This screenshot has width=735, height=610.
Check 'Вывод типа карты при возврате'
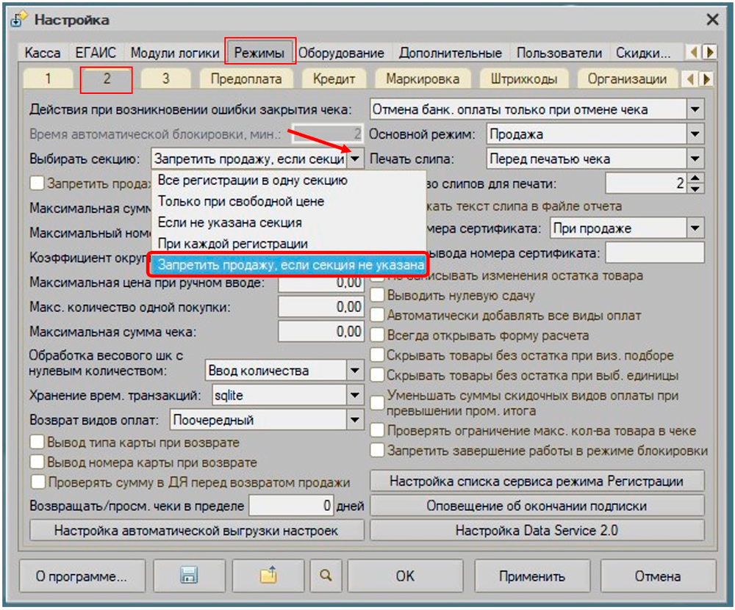[36, 443]
